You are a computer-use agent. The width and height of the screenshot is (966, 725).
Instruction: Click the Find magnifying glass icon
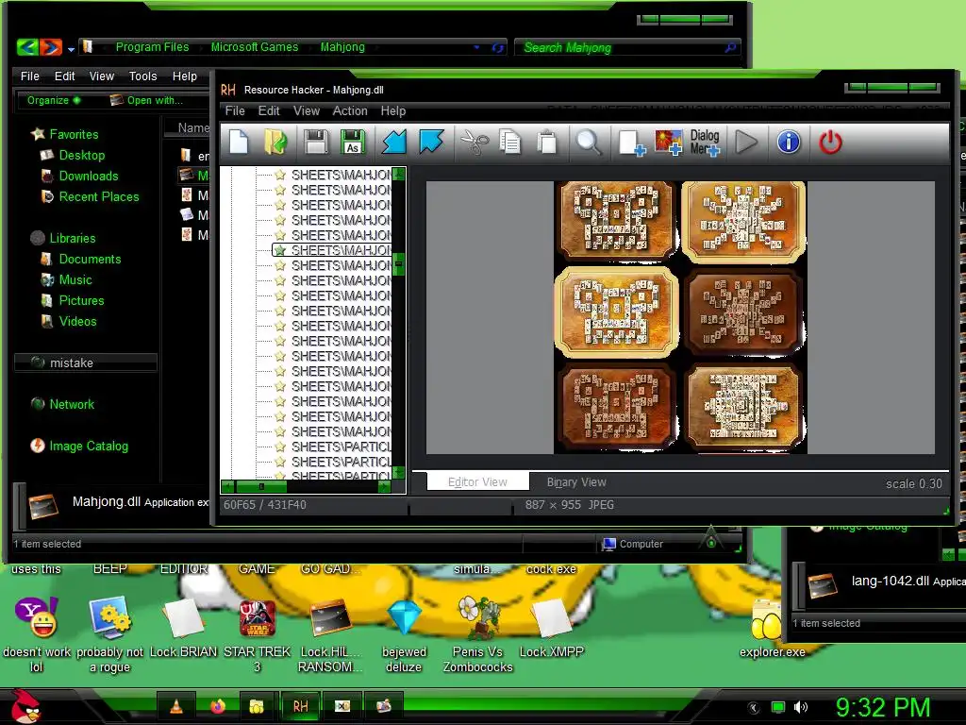pos(589,143)
